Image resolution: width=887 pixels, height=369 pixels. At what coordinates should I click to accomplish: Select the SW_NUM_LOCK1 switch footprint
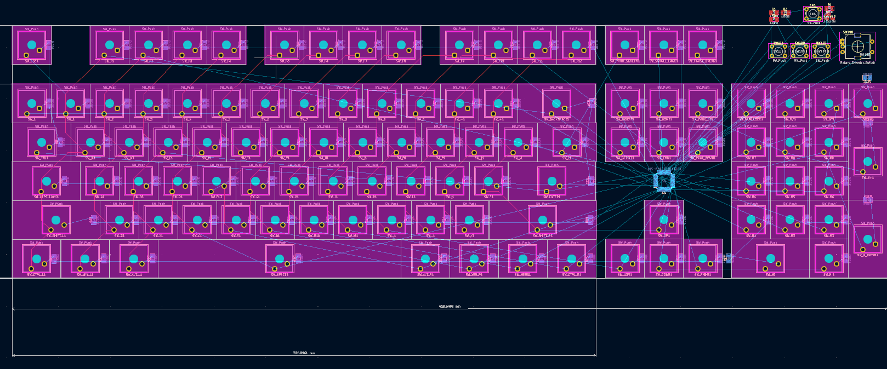pos(751,103)
